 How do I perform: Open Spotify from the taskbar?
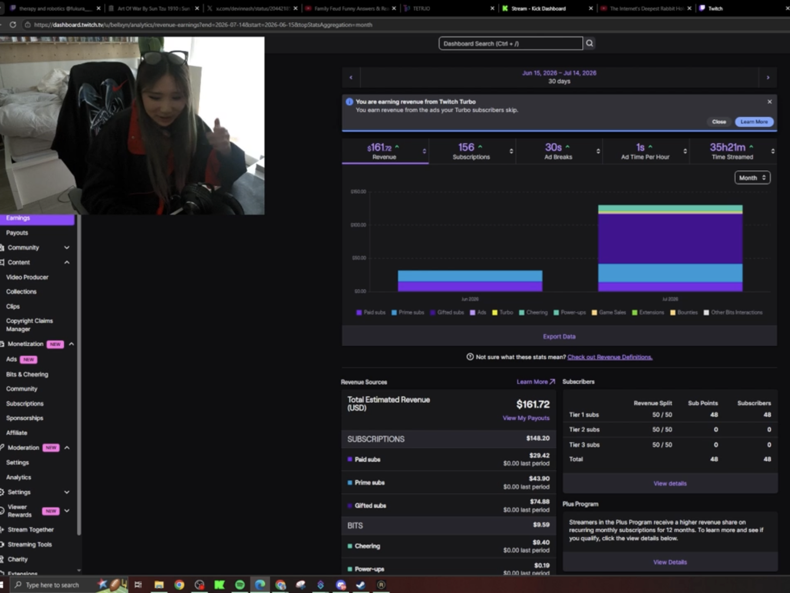click(x=240, y=584)
